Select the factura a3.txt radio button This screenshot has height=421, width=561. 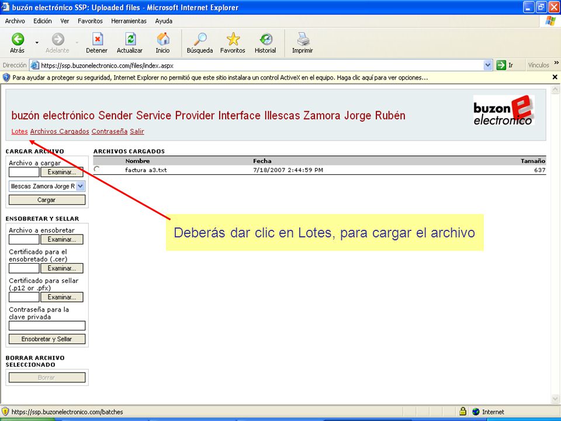tap(96, 169)
